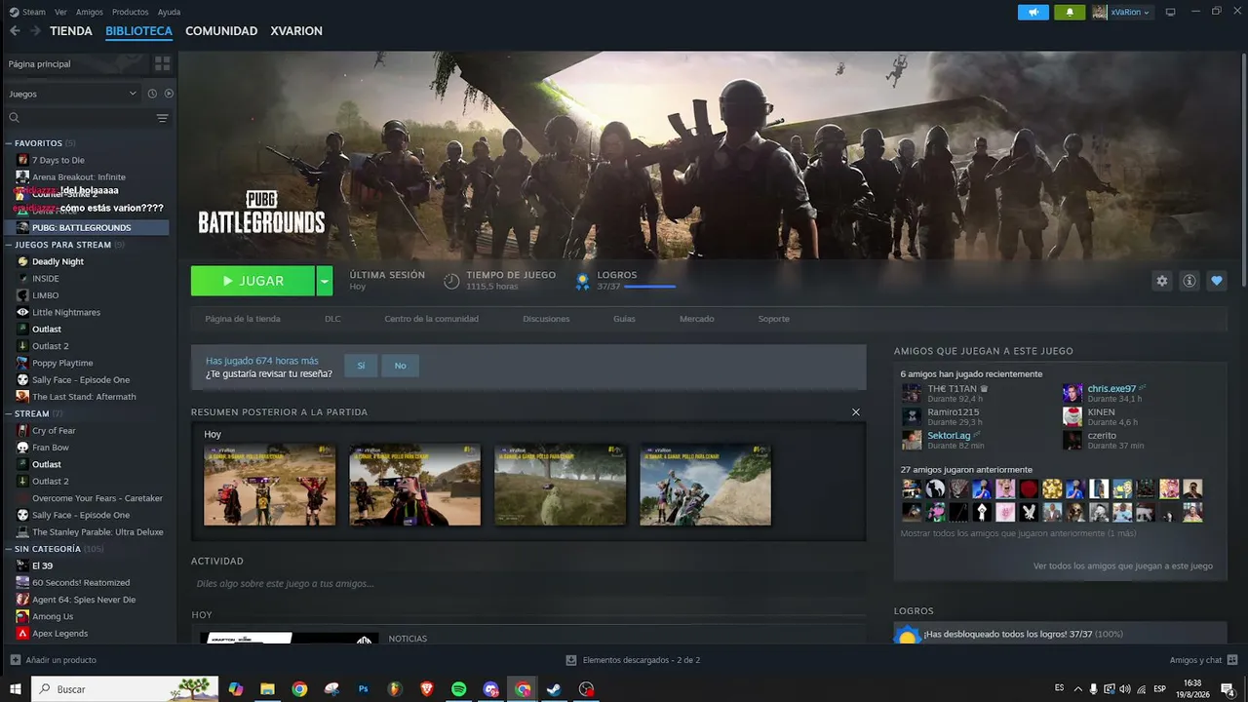Screen dimensions: 1248x702
Task: Open the green notifications bell
Action: click(1070, 12)
